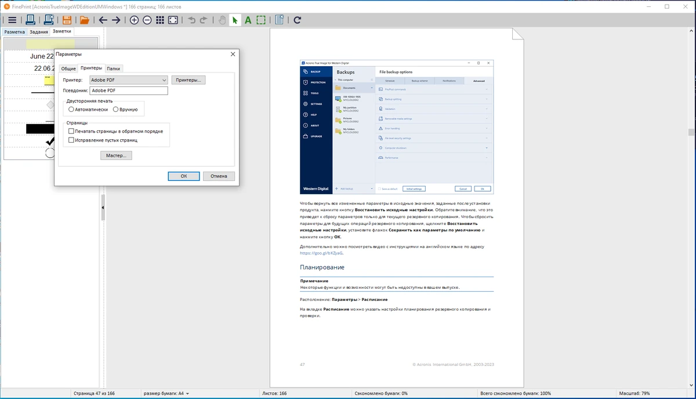
Task: Select the green text A tool
Action: pyautogui.click(x=248, y=20)
